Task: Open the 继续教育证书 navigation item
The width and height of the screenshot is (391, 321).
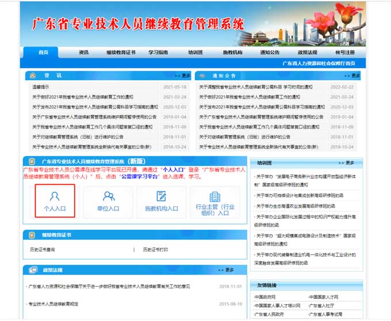Action: (x=121, y=52)
